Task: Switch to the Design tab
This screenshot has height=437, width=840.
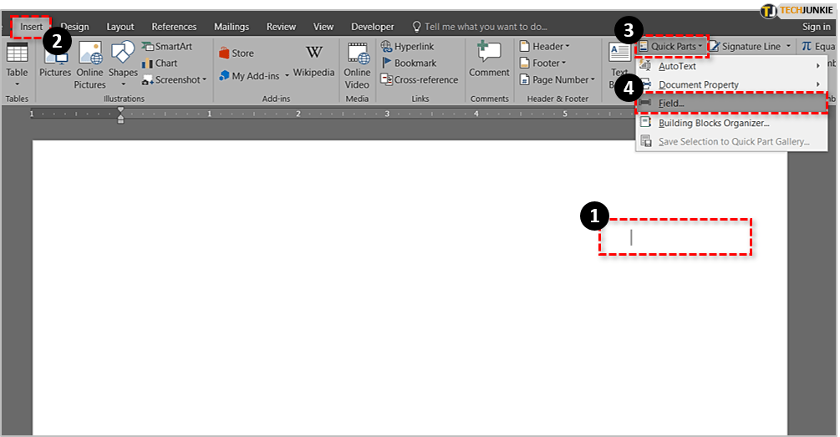Action: pyautogui.click(x=75, y=27)
